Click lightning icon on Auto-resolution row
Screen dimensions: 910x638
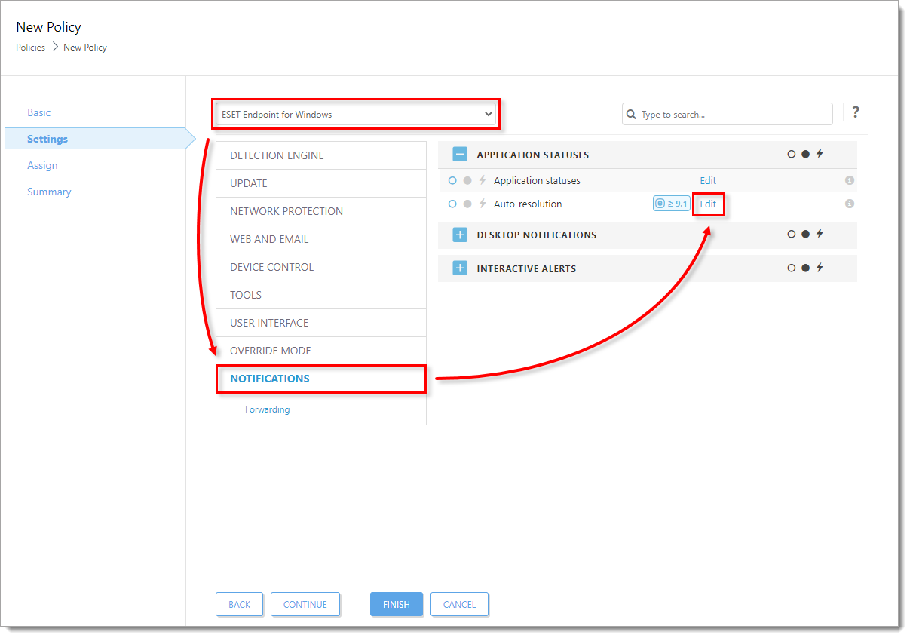point(483,204)
